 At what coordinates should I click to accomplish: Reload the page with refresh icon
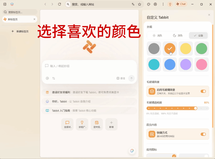59,4
